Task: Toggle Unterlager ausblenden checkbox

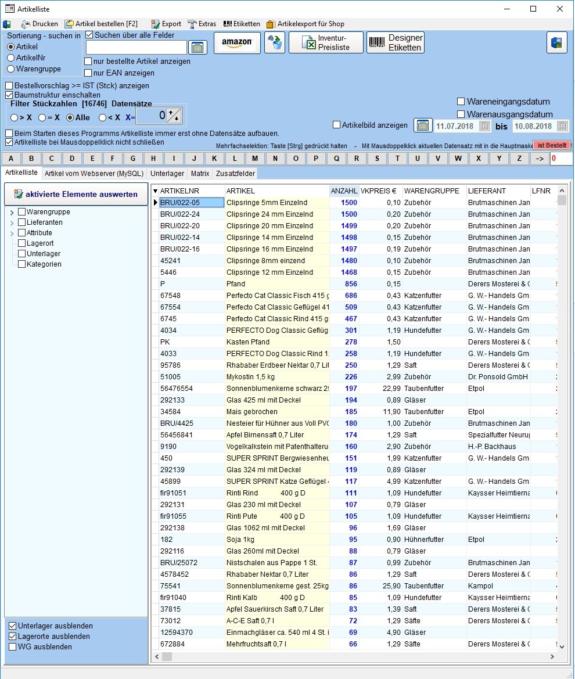Action: (13, 626)
